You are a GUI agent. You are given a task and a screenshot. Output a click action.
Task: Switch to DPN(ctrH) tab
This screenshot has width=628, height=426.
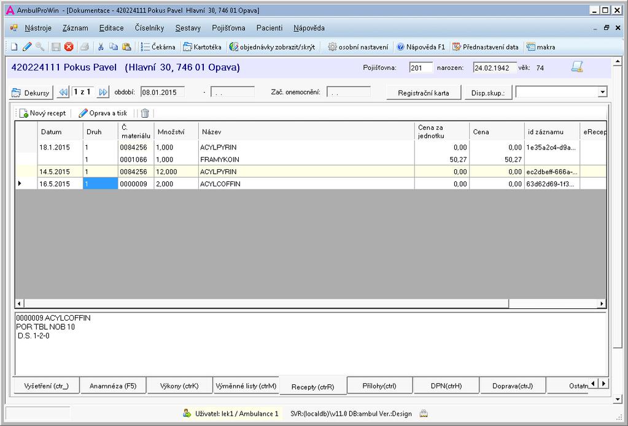tap(446, 386)
